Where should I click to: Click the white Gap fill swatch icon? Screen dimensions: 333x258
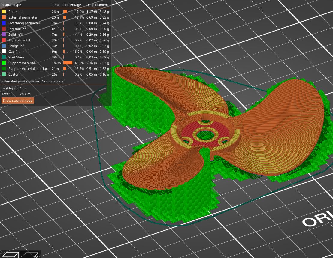[x=4, y=52]
